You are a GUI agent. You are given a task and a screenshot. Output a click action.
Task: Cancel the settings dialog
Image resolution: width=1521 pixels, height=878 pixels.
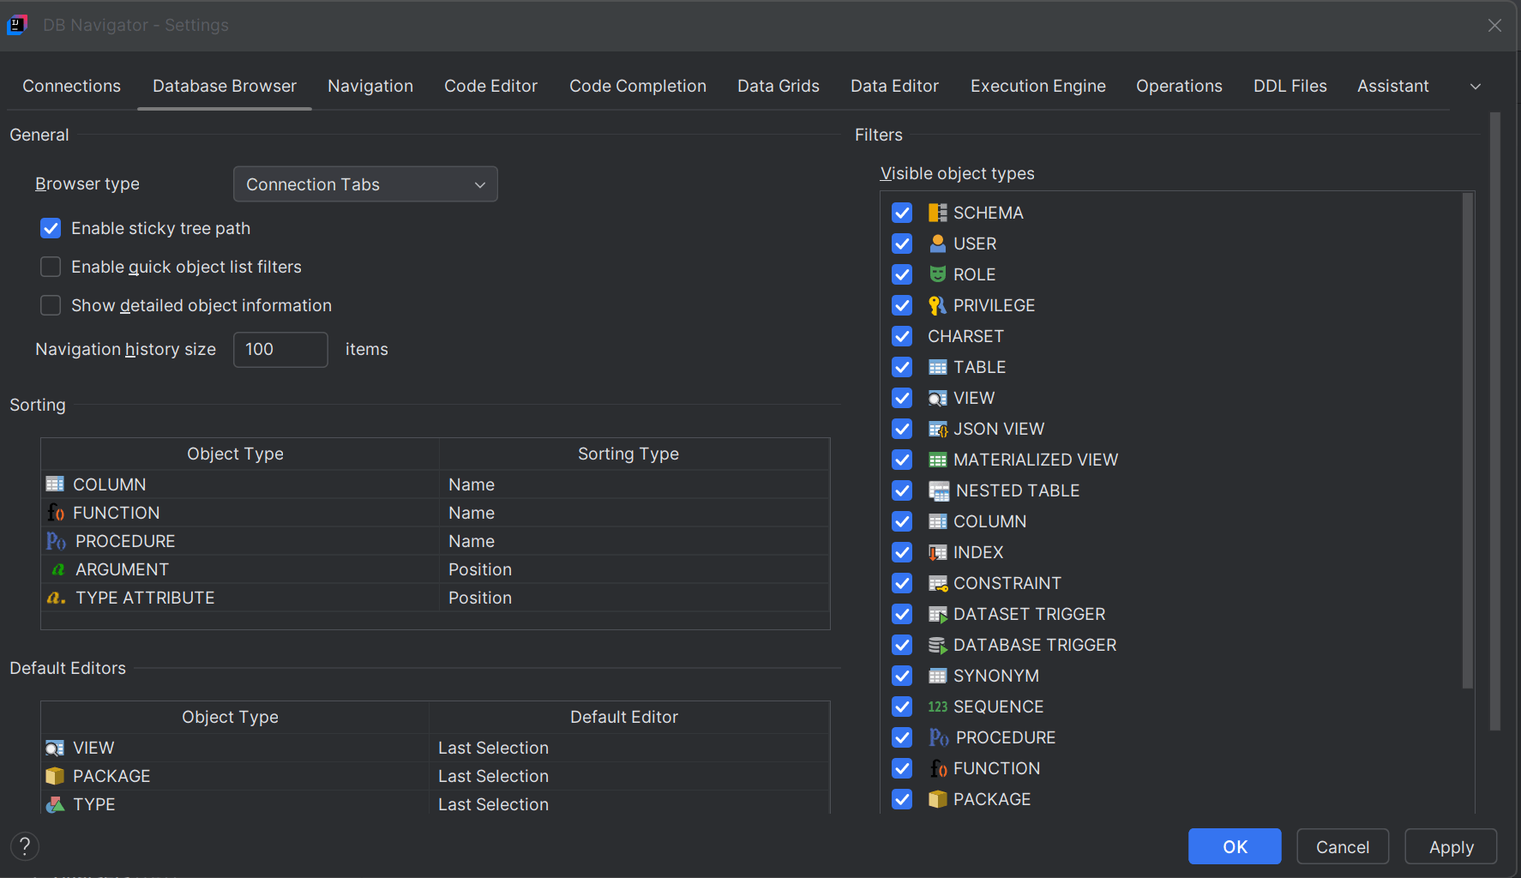pos(1342,846)
